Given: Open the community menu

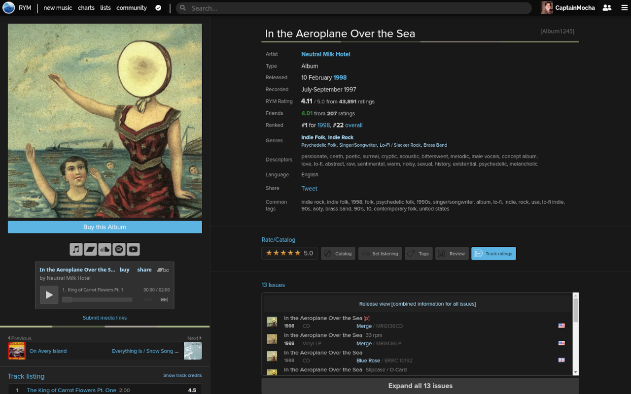Looking at the screenshot, I should click(132, 8).
